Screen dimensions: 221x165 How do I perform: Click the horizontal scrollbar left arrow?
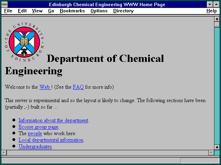(x=4, y=153)
